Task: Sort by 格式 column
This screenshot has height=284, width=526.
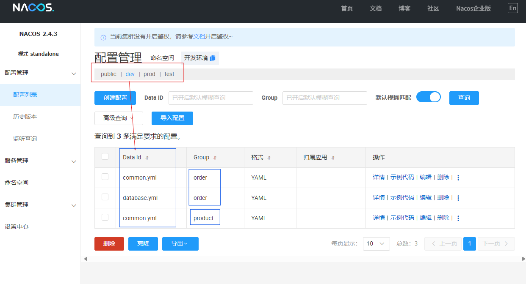Action: coord(269,158)
